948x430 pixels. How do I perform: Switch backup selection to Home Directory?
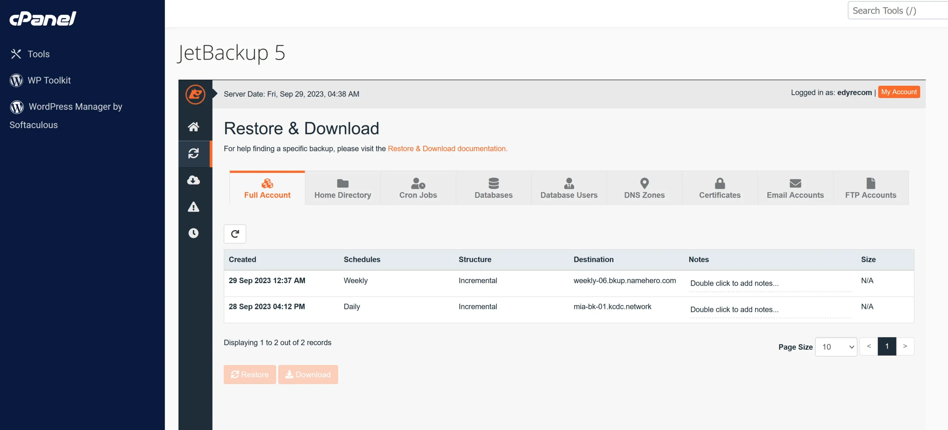pos(342,188)
